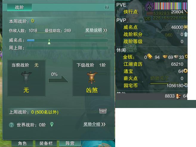
Task: Open the treasure chest reward icon
Action: click(x=103, y=111)
